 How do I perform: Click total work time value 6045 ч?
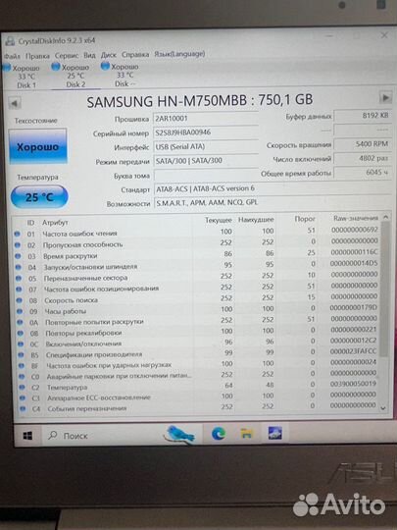coord(363,173)
